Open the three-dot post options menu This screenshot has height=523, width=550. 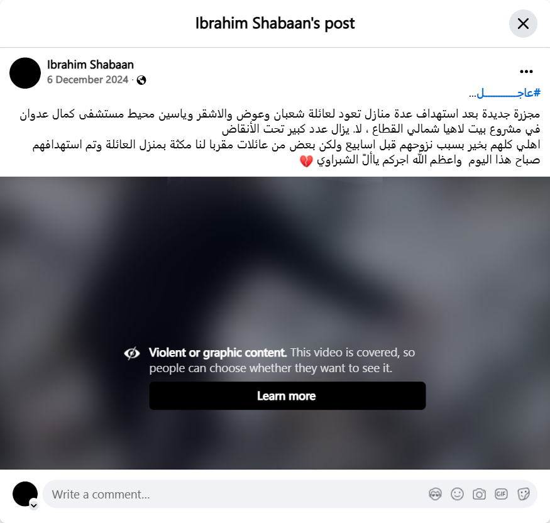(526, 72)
